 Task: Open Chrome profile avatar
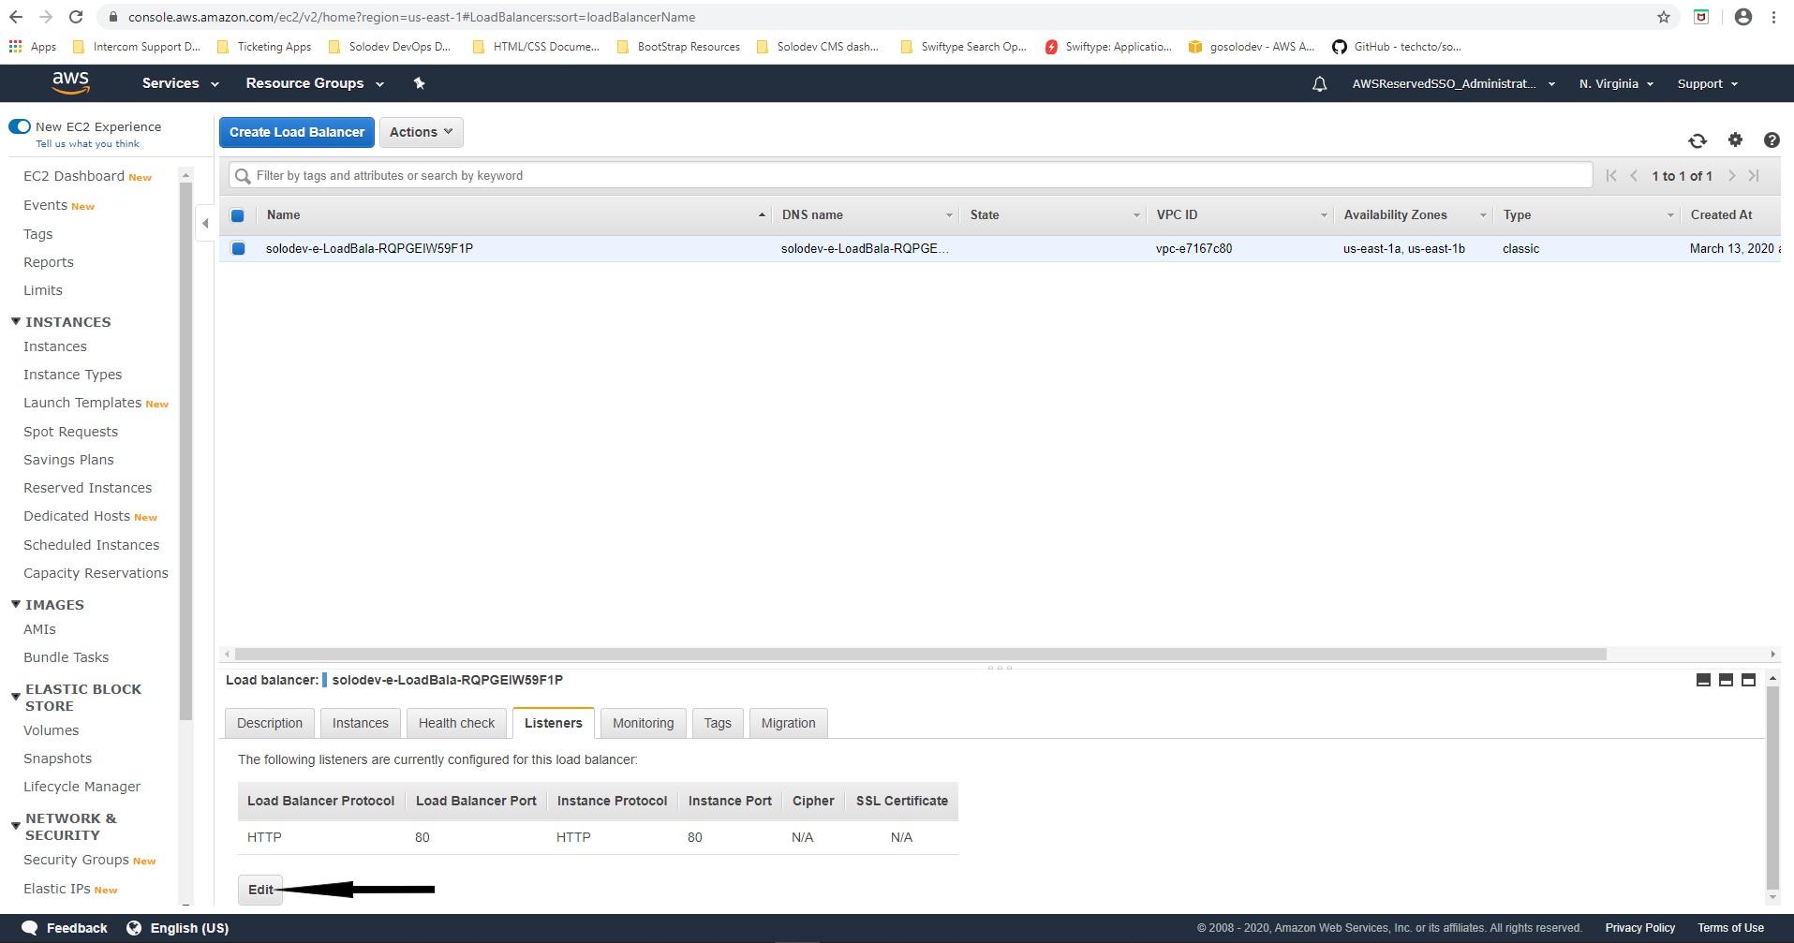1742,17
